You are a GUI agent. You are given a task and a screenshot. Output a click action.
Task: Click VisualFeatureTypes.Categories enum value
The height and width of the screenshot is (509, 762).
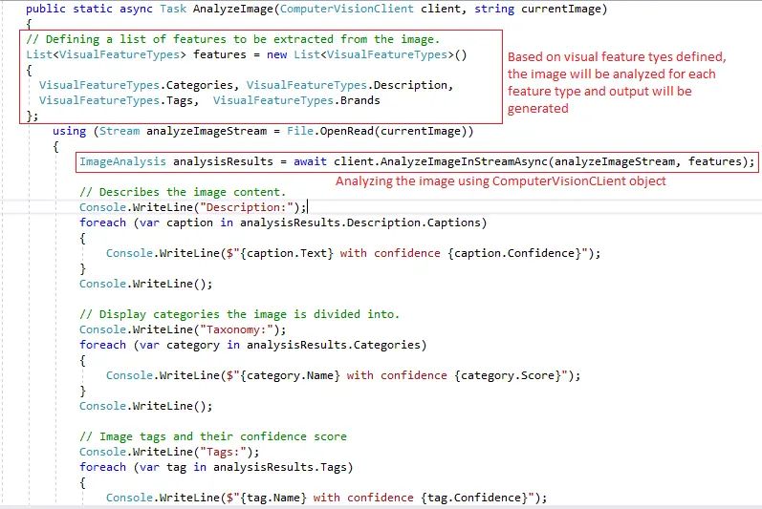coord(136,85)
